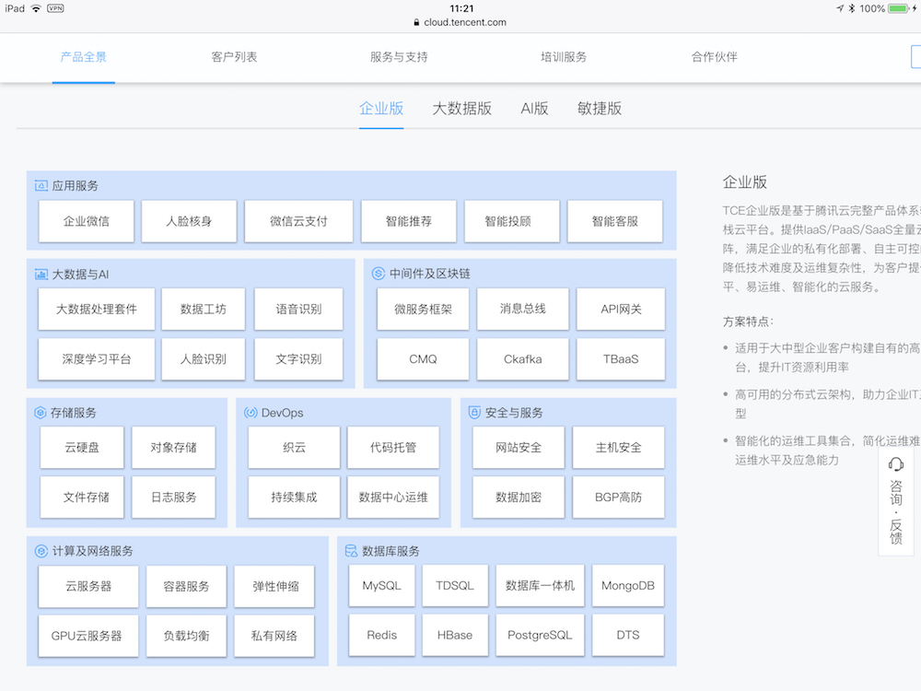Open the CMQ product card
Screen dimensions: 921x691
coord(423,359)
